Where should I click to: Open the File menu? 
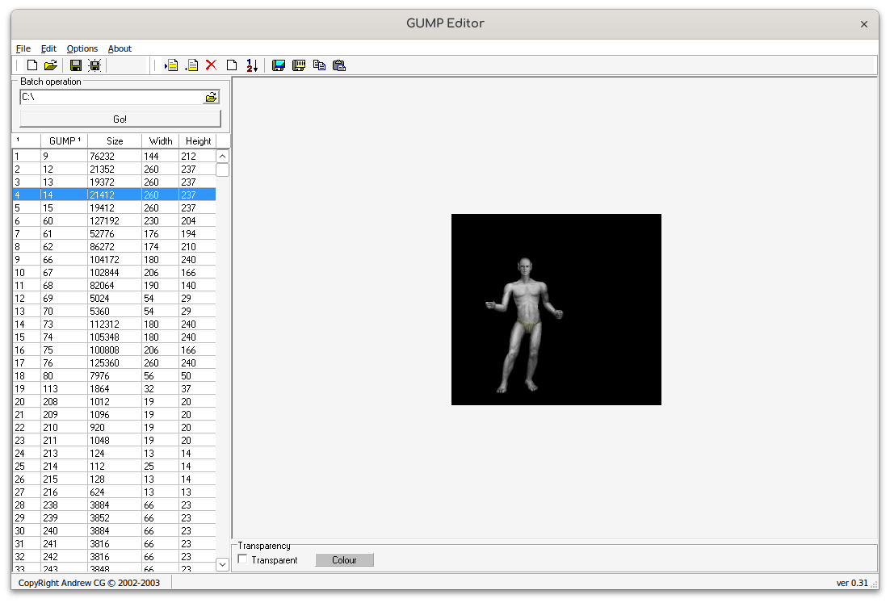click(23, 48)
